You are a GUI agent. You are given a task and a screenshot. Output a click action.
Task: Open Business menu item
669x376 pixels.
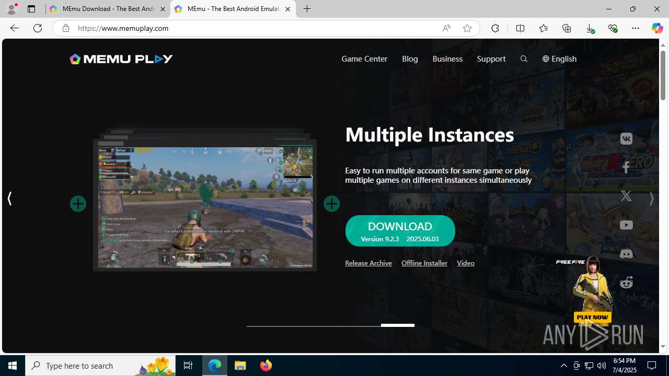click(447, 59)
